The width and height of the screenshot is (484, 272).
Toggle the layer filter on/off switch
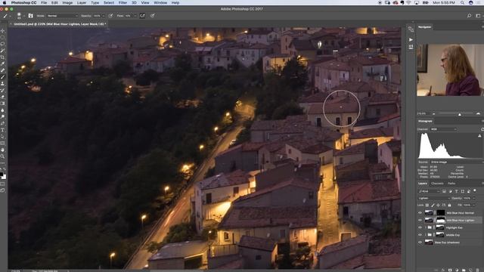(x=475, y=191)
